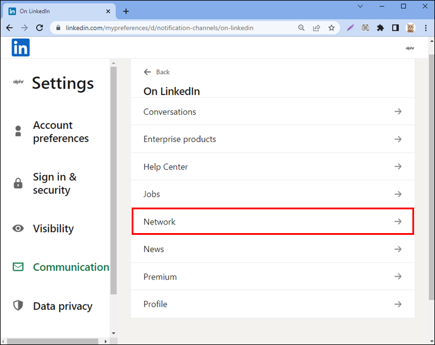The image size is (435, 345).
Task: Click the Back link
Action: (x=157, y=72)
